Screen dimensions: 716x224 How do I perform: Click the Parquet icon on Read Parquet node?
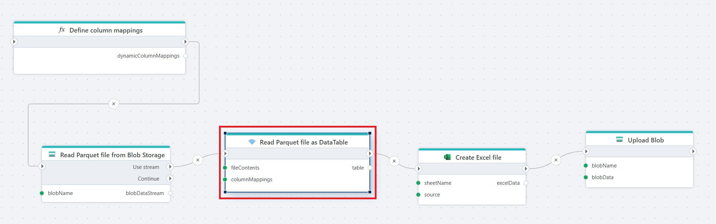coord(252,142)
